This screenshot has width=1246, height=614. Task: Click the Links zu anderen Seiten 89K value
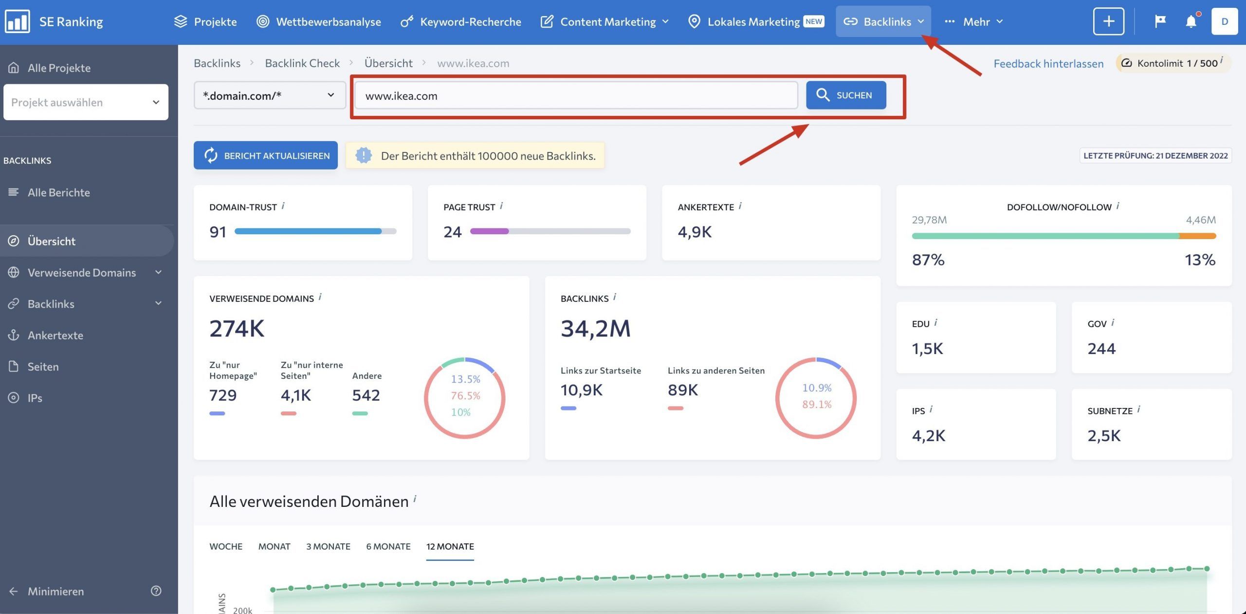point(682,390)
